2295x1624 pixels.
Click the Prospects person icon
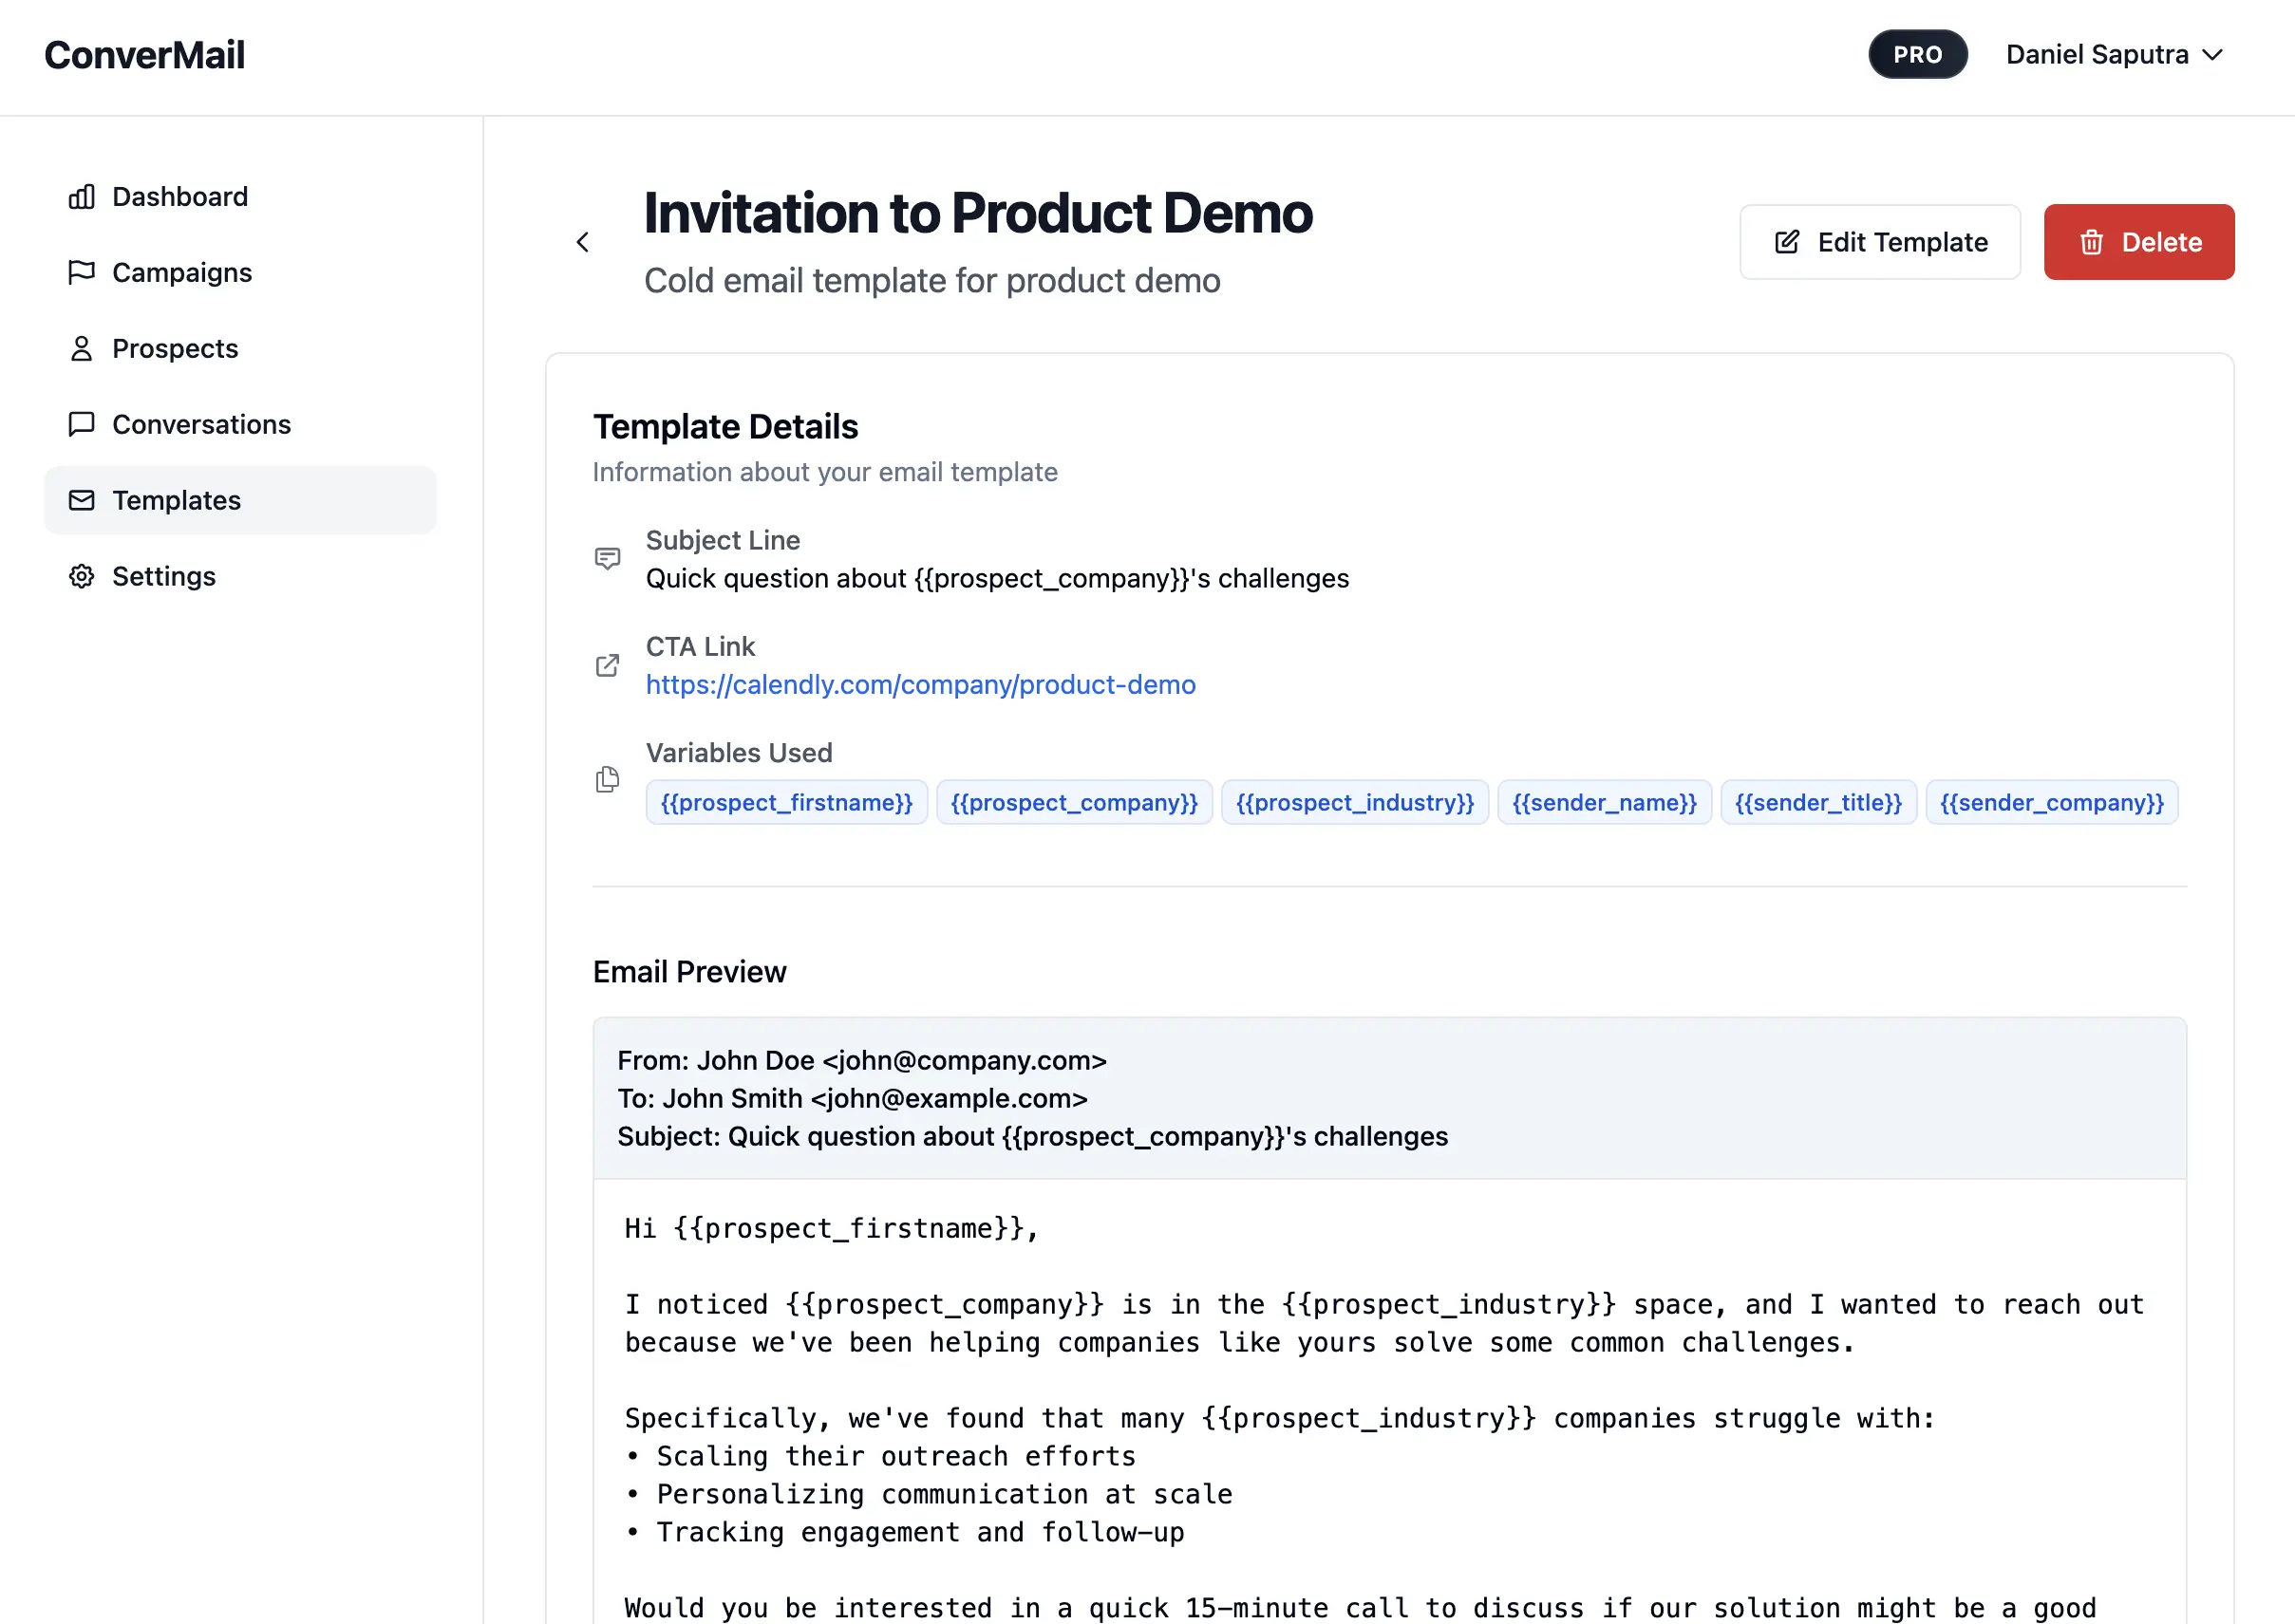81,348
